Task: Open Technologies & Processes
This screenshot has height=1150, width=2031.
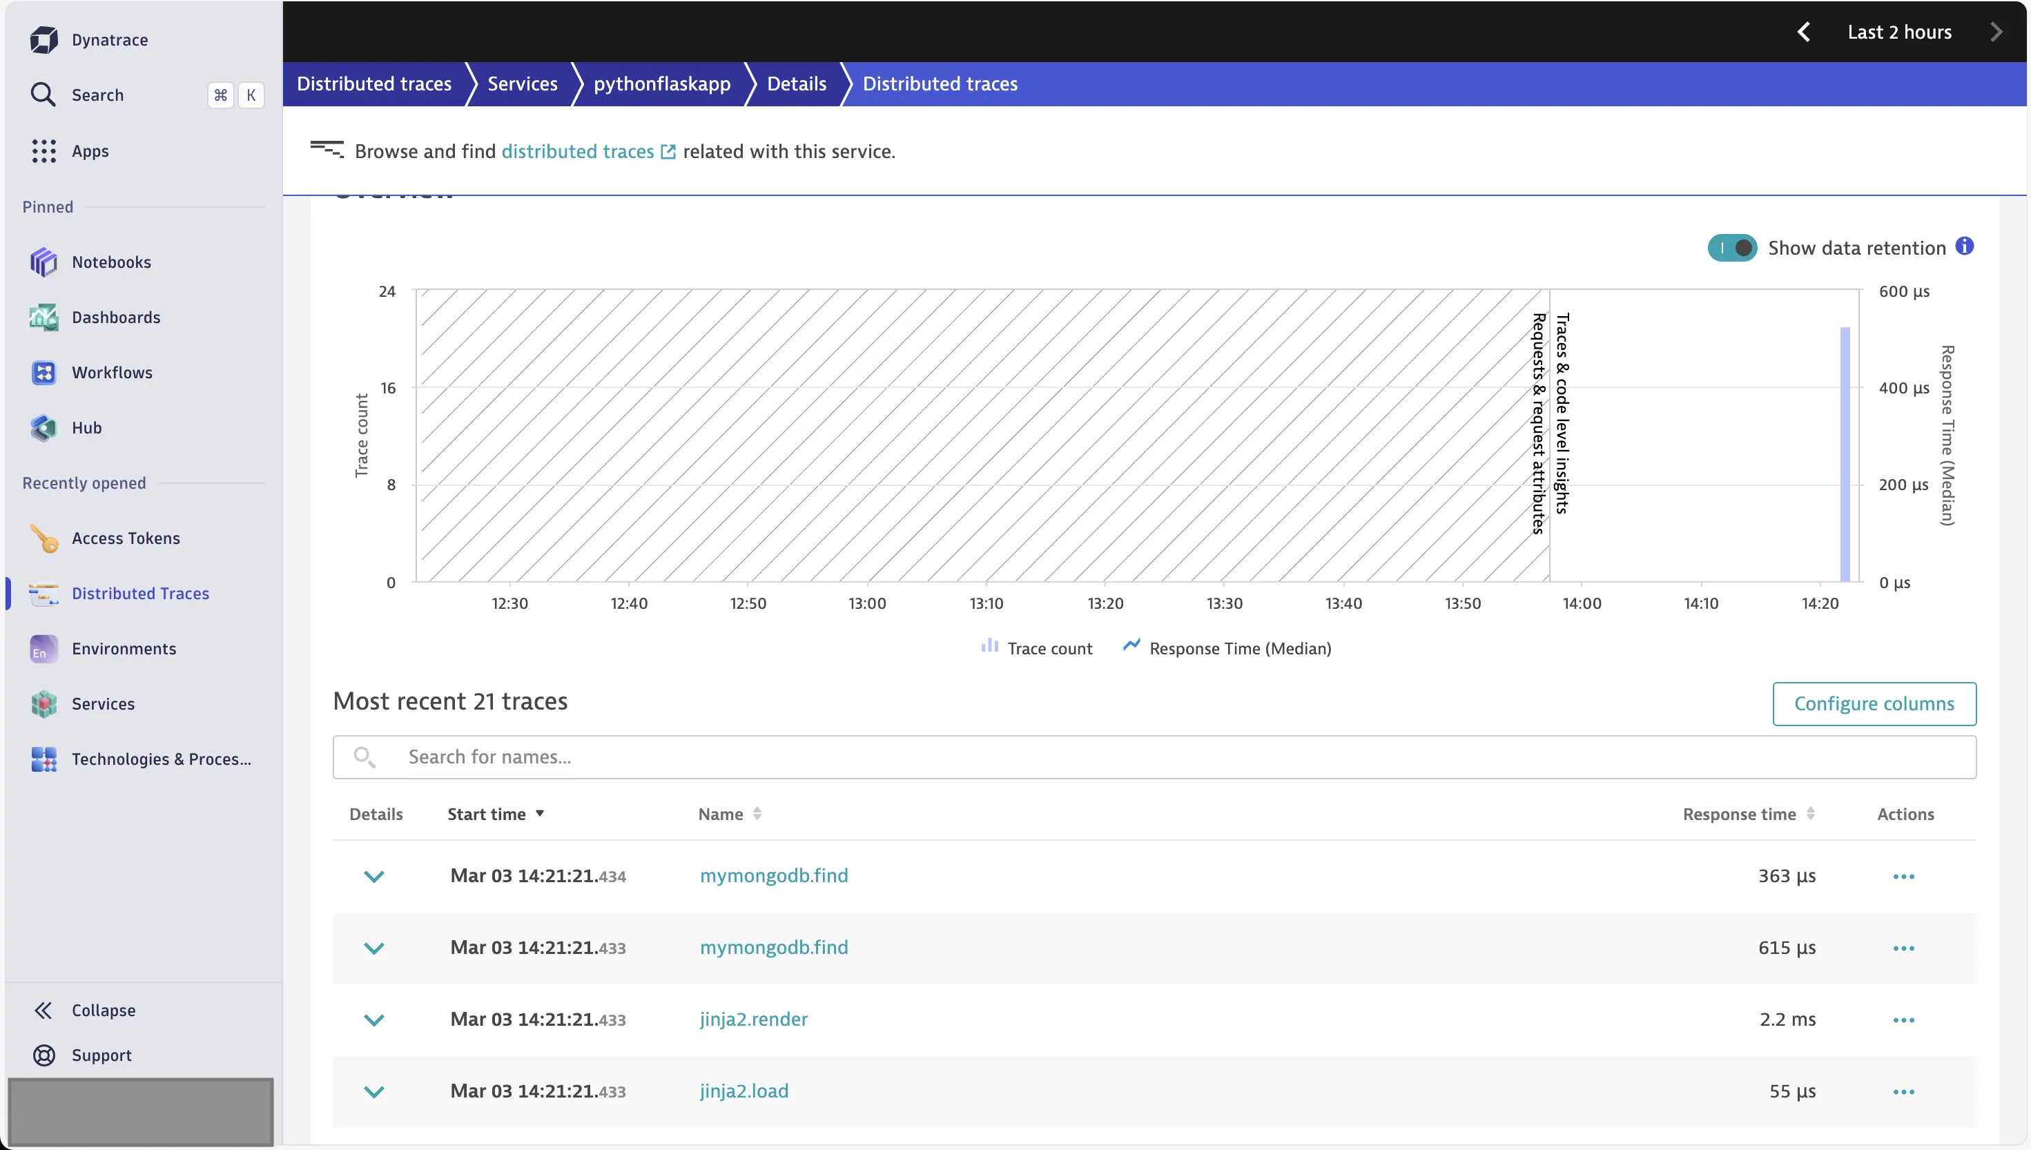Action: pos(161,758)
